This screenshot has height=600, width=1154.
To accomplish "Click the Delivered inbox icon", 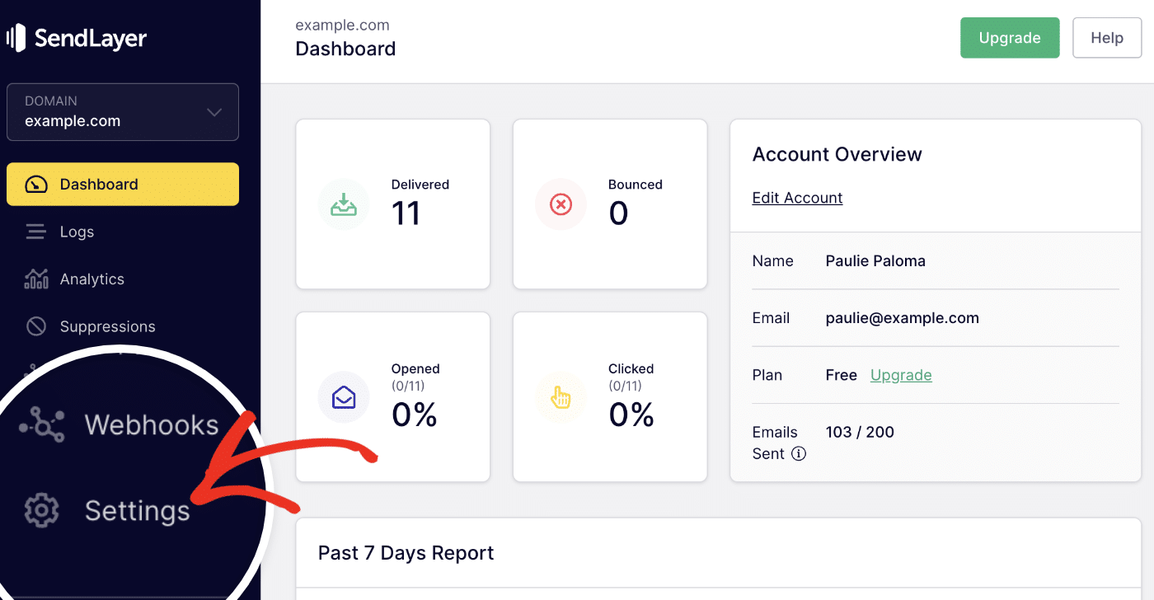I will [x=344, y=204].
